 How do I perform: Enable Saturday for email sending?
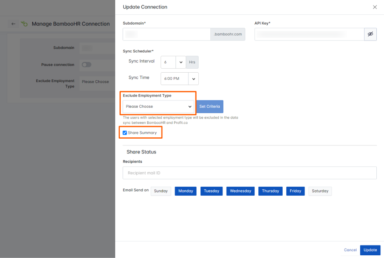(x=320, y=191)
